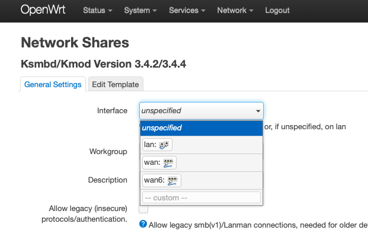
Task: Switch to the Edit Template tab
Action: point(116,84)
